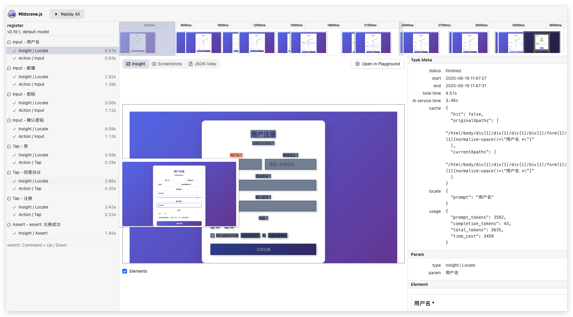Collapse the Input - 用户名 group
Image resolution: width=573 pixels, height=317 pixels.
(x=9, y=42)
